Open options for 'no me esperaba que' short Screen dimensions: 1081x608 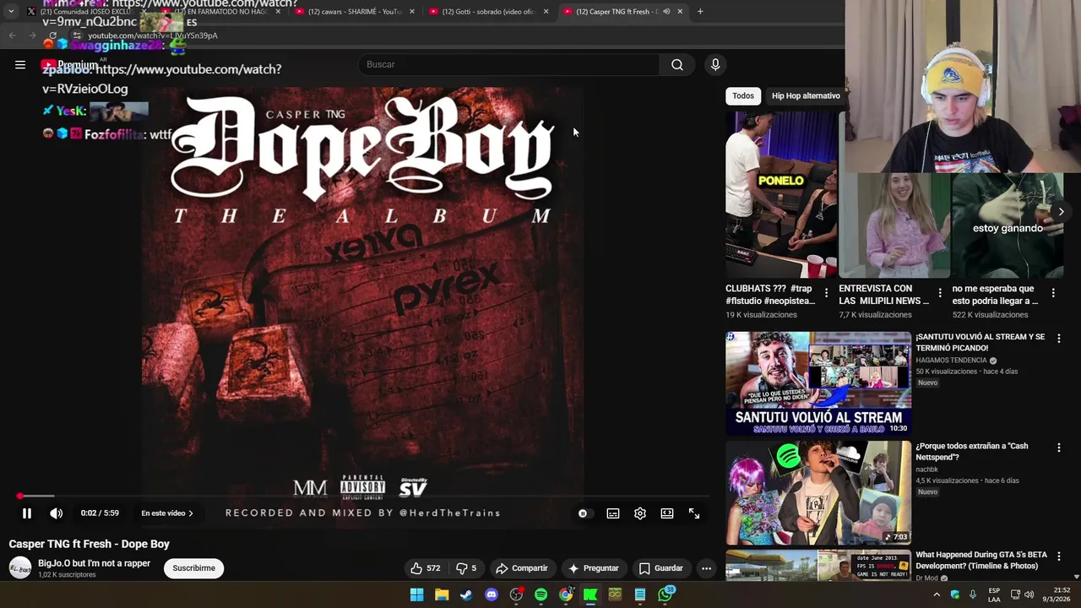[x=1052, y=293]
